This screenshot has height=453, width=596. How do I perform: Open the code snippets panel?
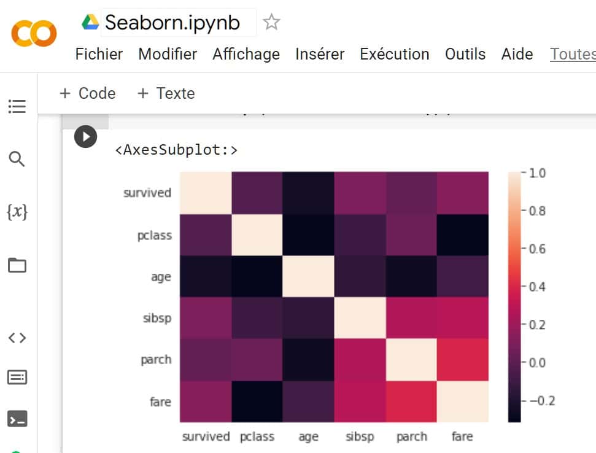point(17,337)
